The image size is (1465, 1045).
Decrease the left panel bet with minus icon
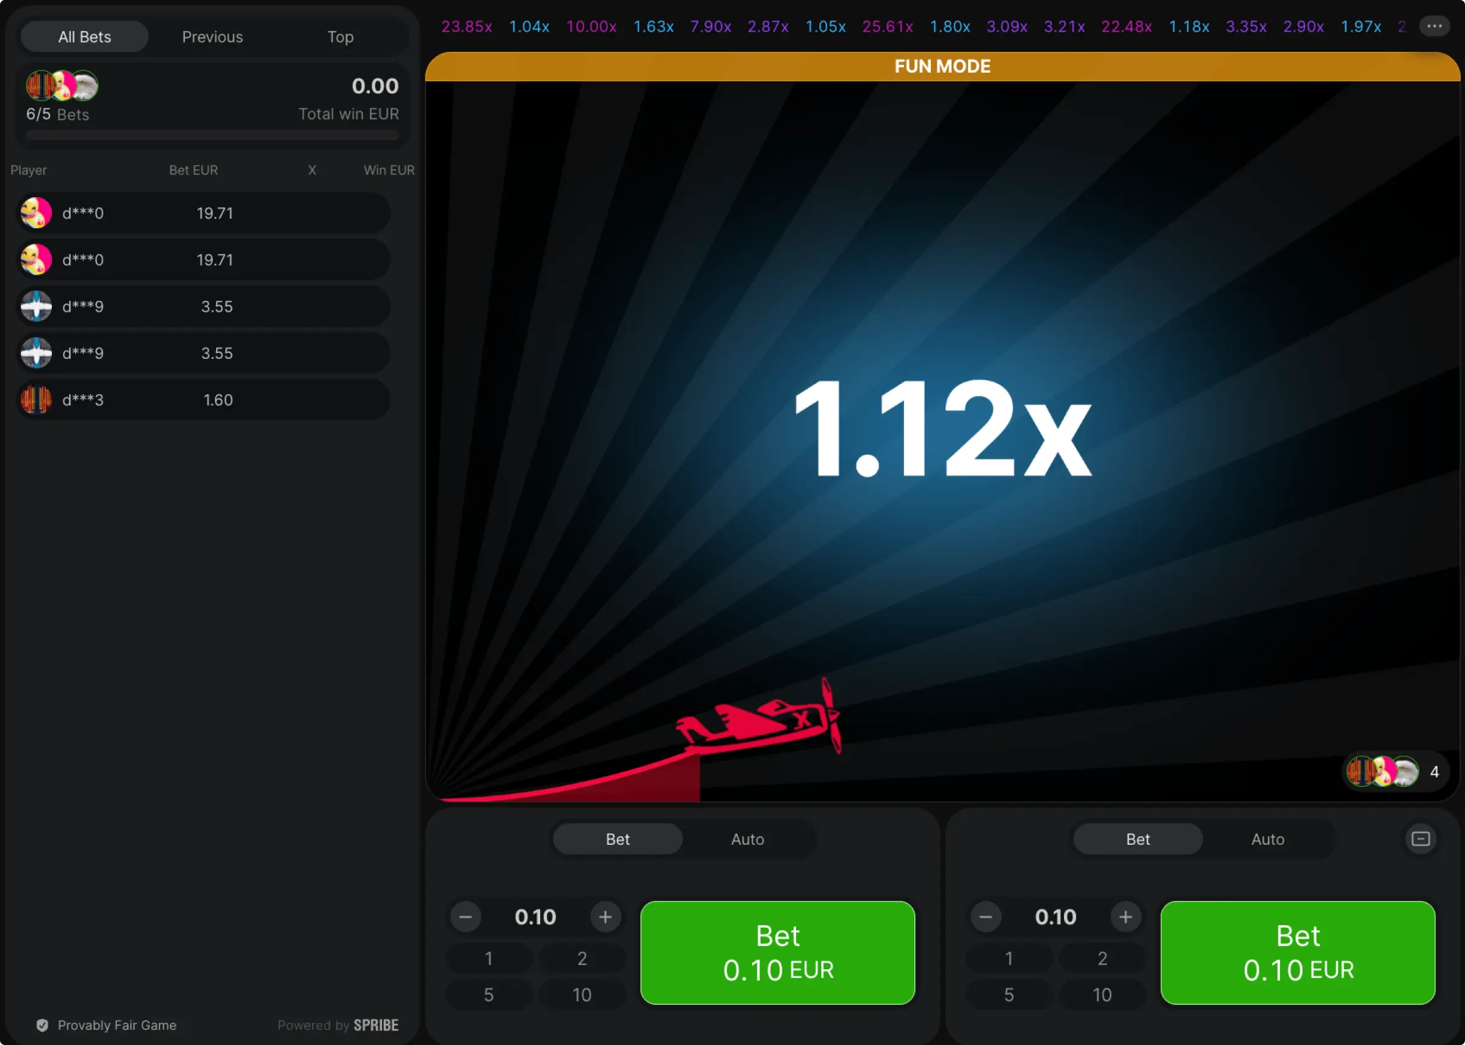(x=466, y=916)
